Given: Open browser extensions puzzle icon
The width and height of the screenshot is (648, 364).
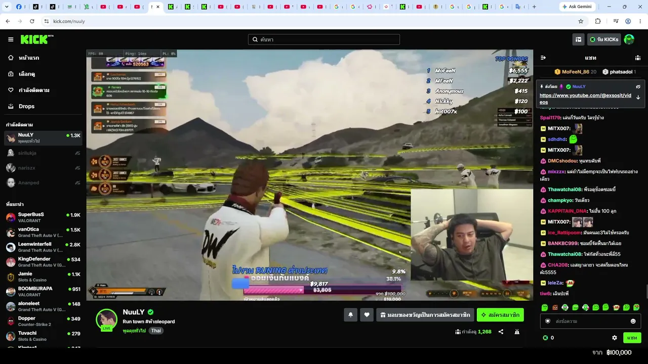Looking at the screenshot, I should [x=598, y=21].
